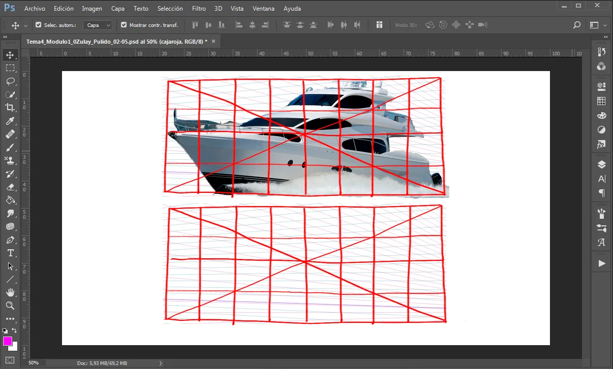The width and height of the screenshot is (613, 369).
Task: Select the Smudge tool
Action: (10, 213)
